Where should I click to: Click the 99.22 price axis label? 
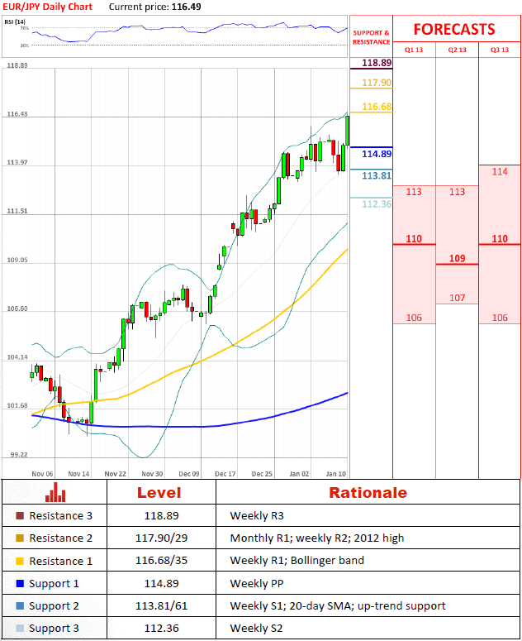point(19,455)
